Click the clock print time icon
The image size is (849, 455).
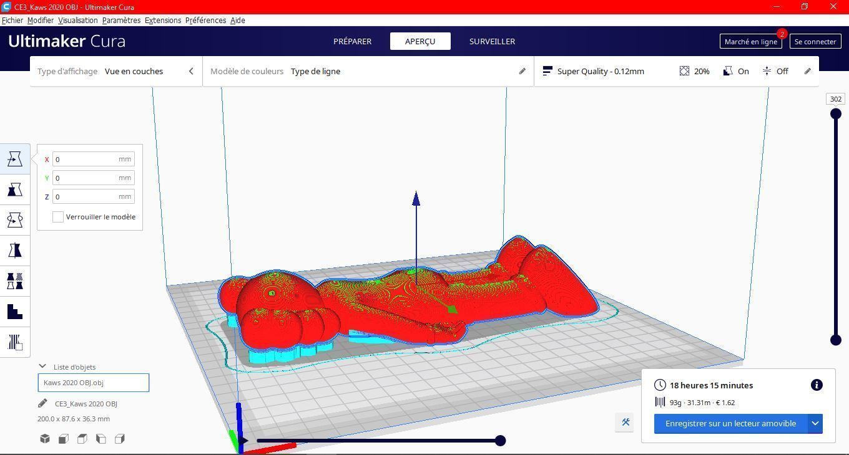[x=660, y=385]
